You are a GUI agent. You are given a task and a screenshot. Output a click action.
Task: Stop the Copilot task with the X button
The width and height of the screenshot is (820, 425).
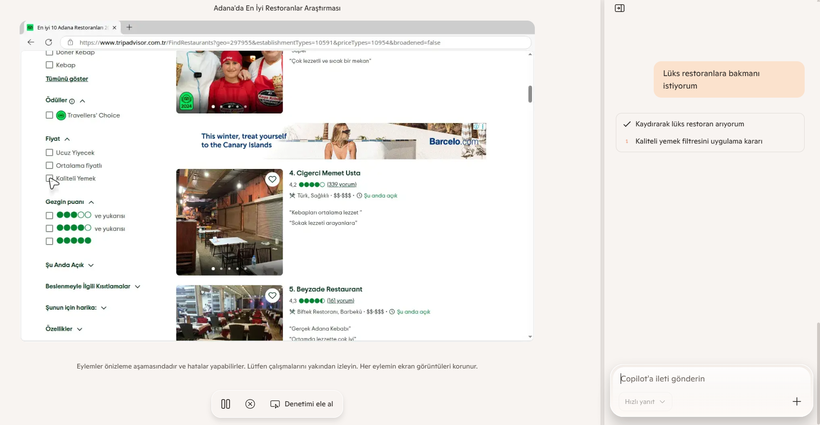(x=250, y=404)
